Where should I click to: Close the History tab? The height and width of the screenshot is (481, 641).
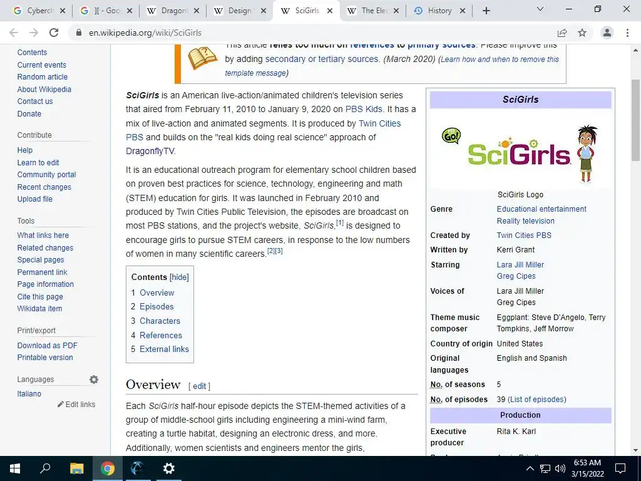463,11
